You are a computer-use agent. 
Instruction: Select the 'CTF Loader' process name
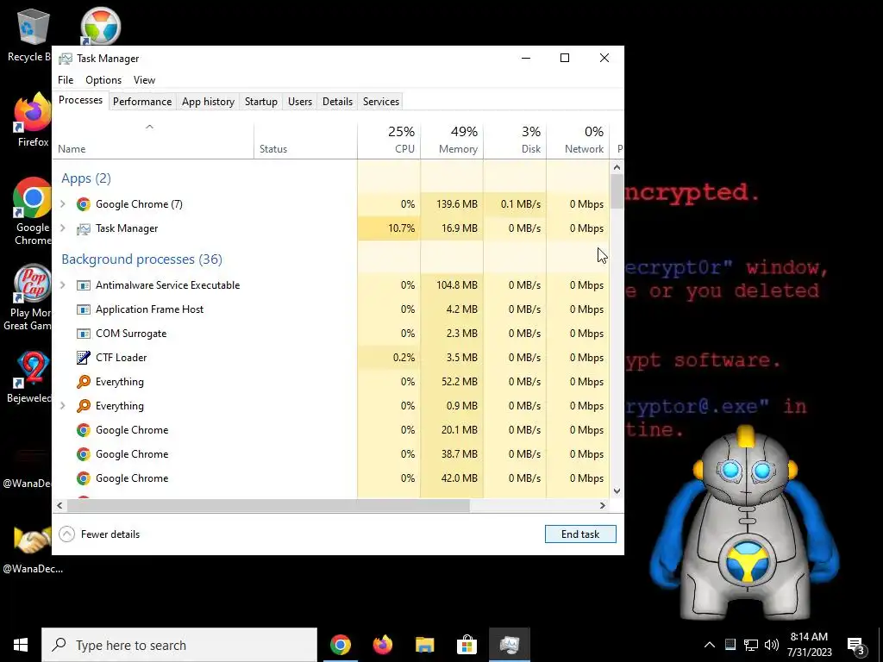[121, 358]
